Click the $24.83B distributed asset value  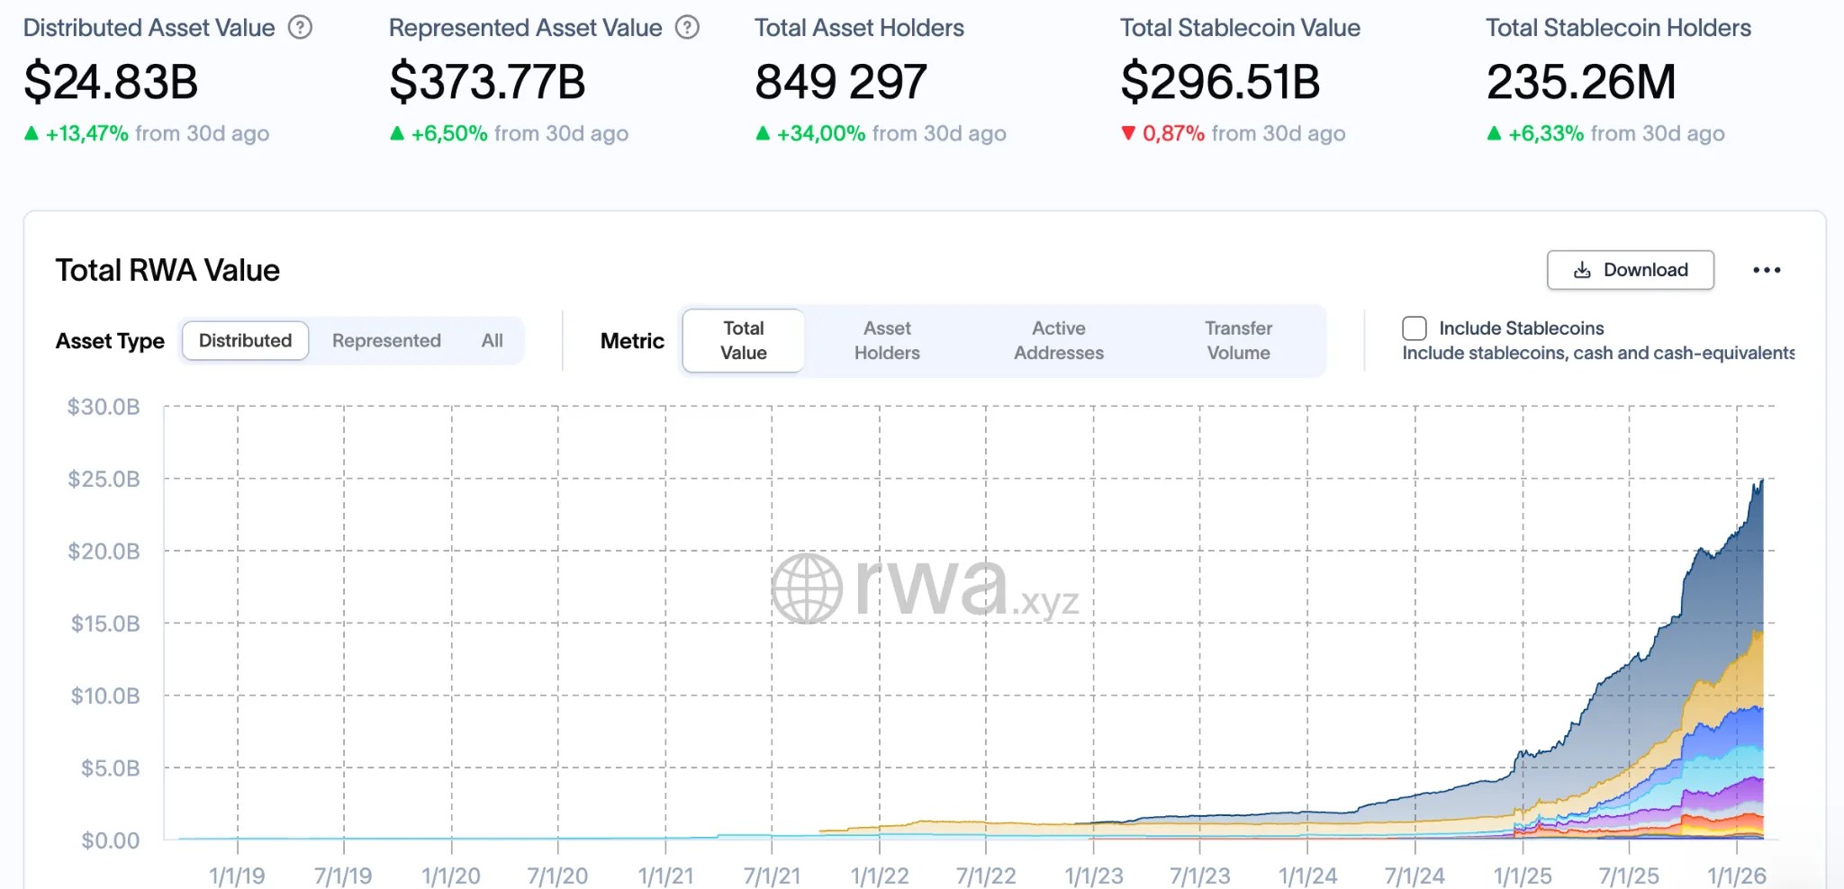[111, 82]
